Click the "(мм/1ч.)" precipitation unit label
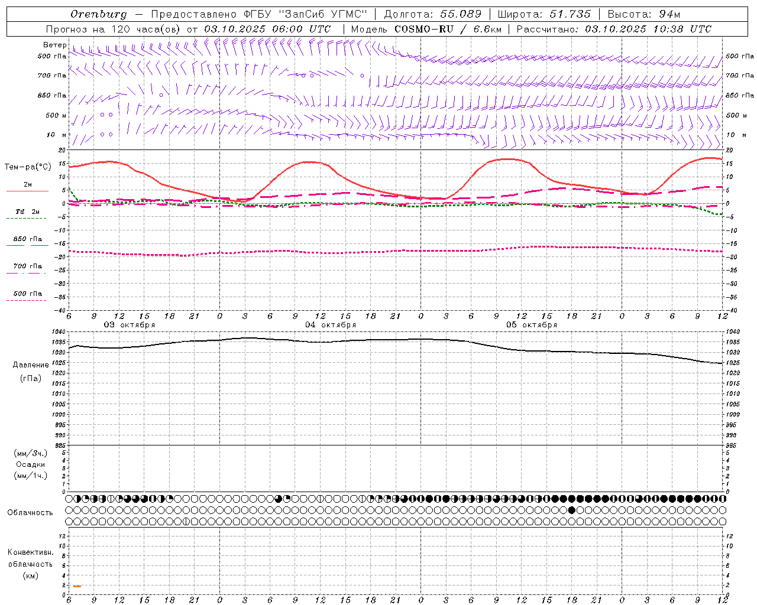This screenshot has height=605, width=757. pos(31,476)
